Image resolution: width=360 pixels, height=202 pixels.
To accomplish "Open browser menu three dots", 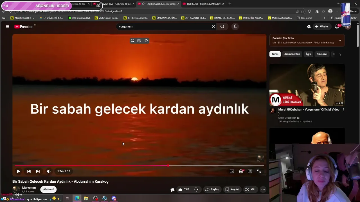I will pyautogui.click(x=337, y=11).
